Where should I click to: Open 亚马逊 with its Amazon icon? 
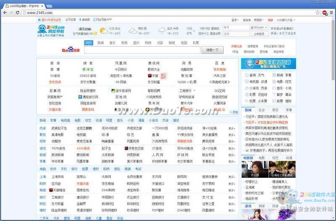[121, 110]
